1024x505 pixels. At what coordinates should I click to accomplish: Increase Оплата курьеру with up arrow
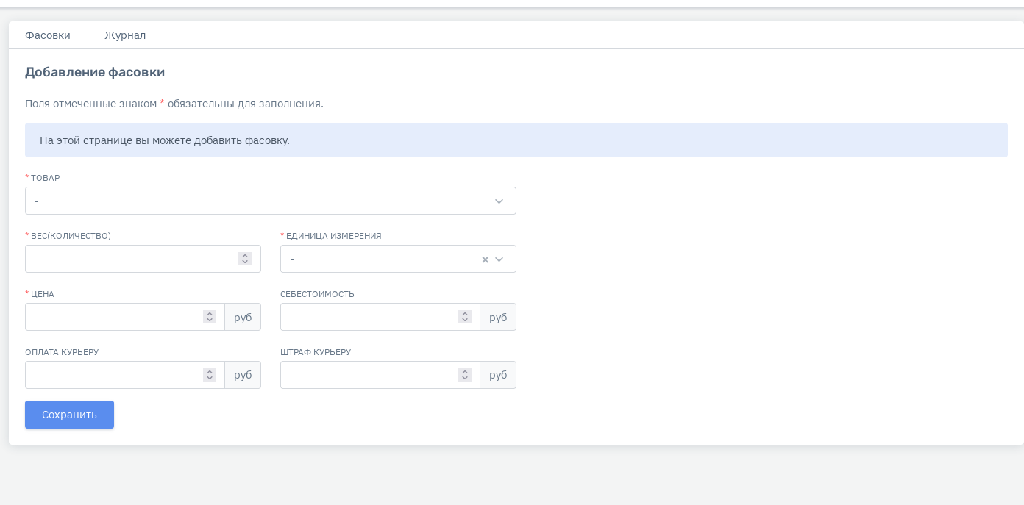(x=210, y=372)
